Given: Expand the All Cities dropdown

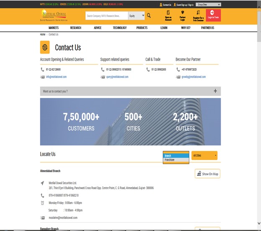Looking at the screenshot, I should point(205,156).
